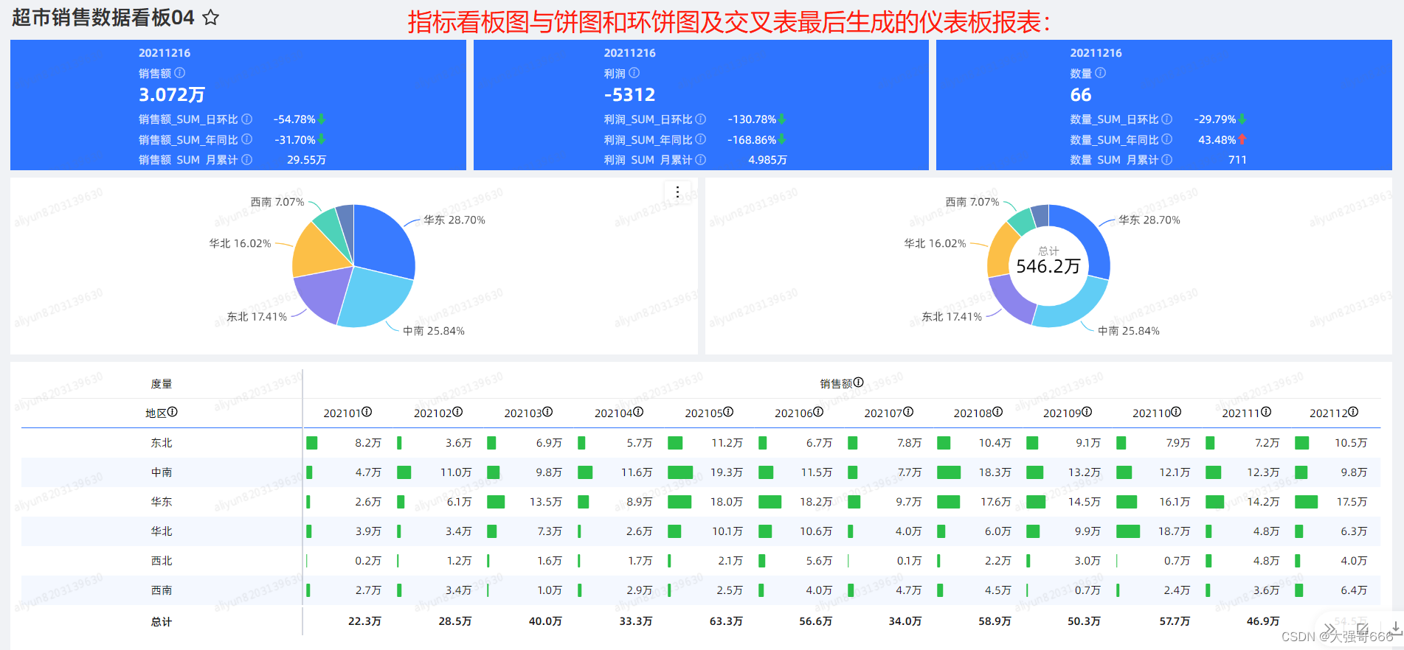Click the 202110 column header

pos(1151,413)
